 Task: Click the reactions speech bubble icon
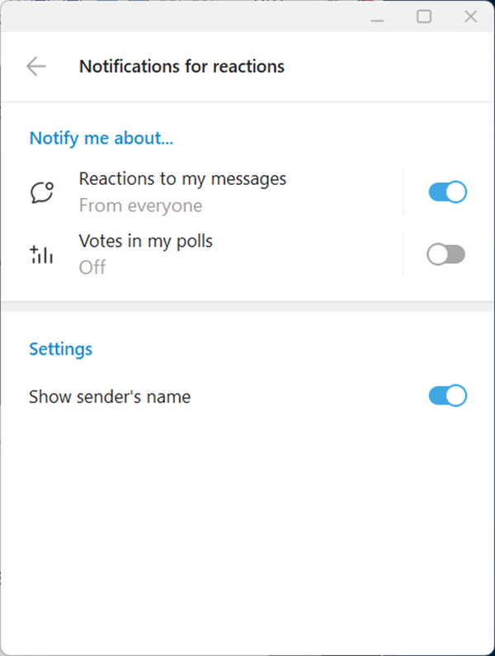tap(41, 192)
